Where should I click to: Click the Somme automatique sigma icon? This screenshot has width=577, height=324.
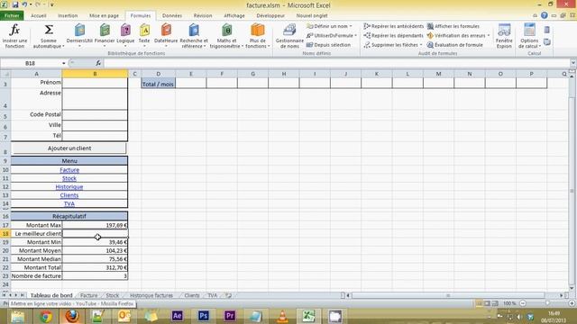49,30
